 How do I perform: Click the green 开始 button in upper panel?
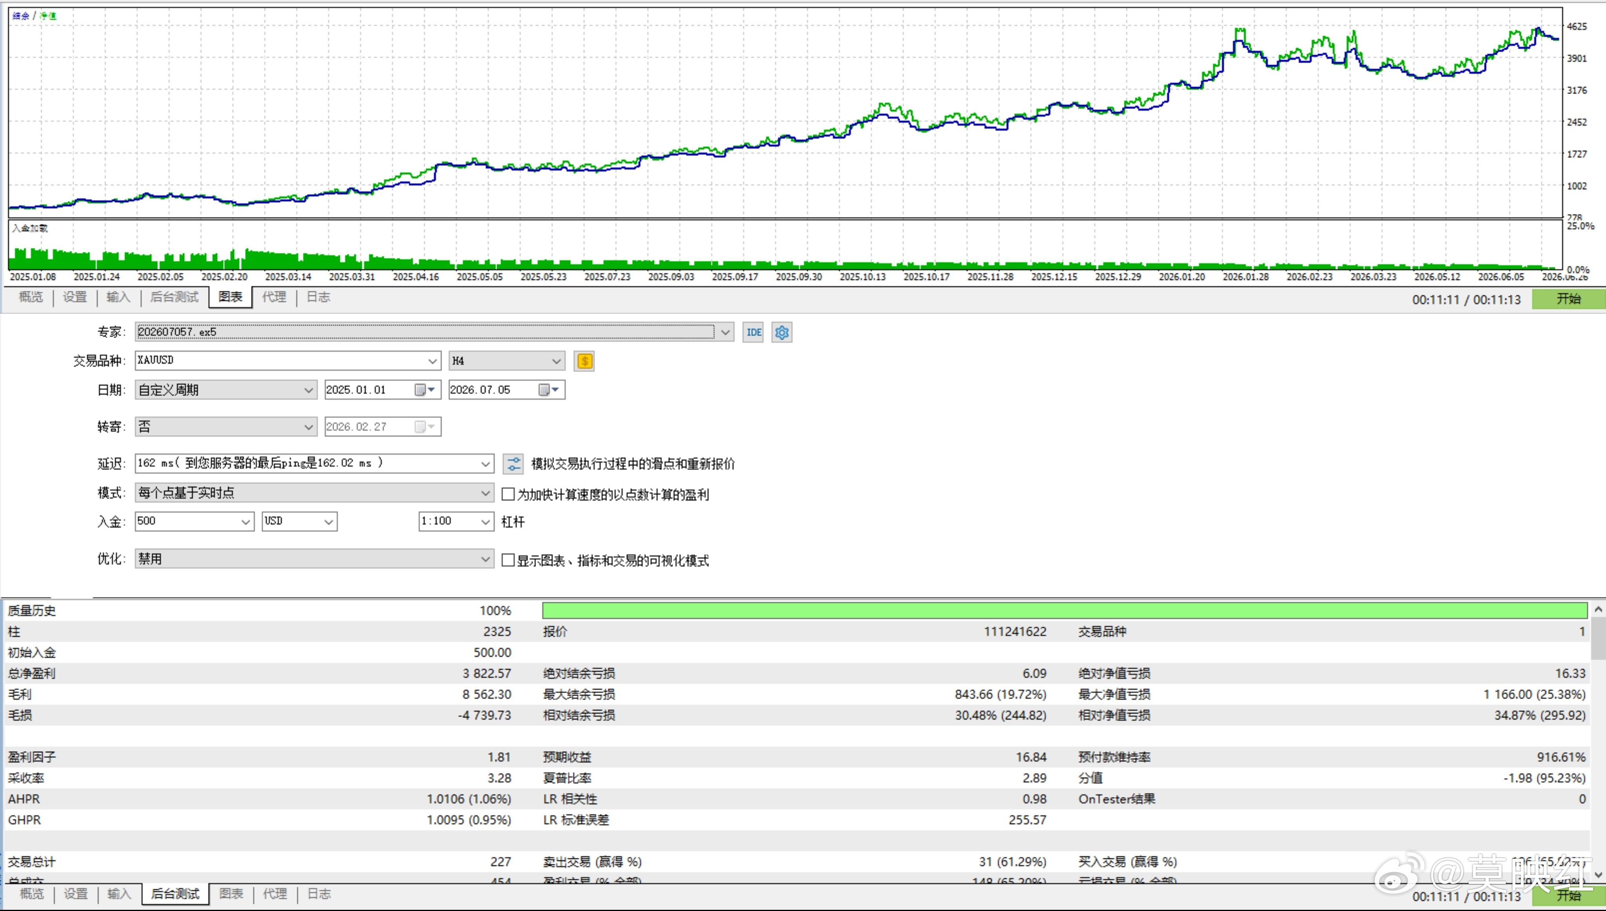tap(1568, 299)
